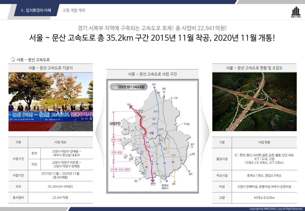This screenshot has width=305, height=211.
Task: Open the II. 입지환경의 이해 section tab
Action: tap(36, 10)
